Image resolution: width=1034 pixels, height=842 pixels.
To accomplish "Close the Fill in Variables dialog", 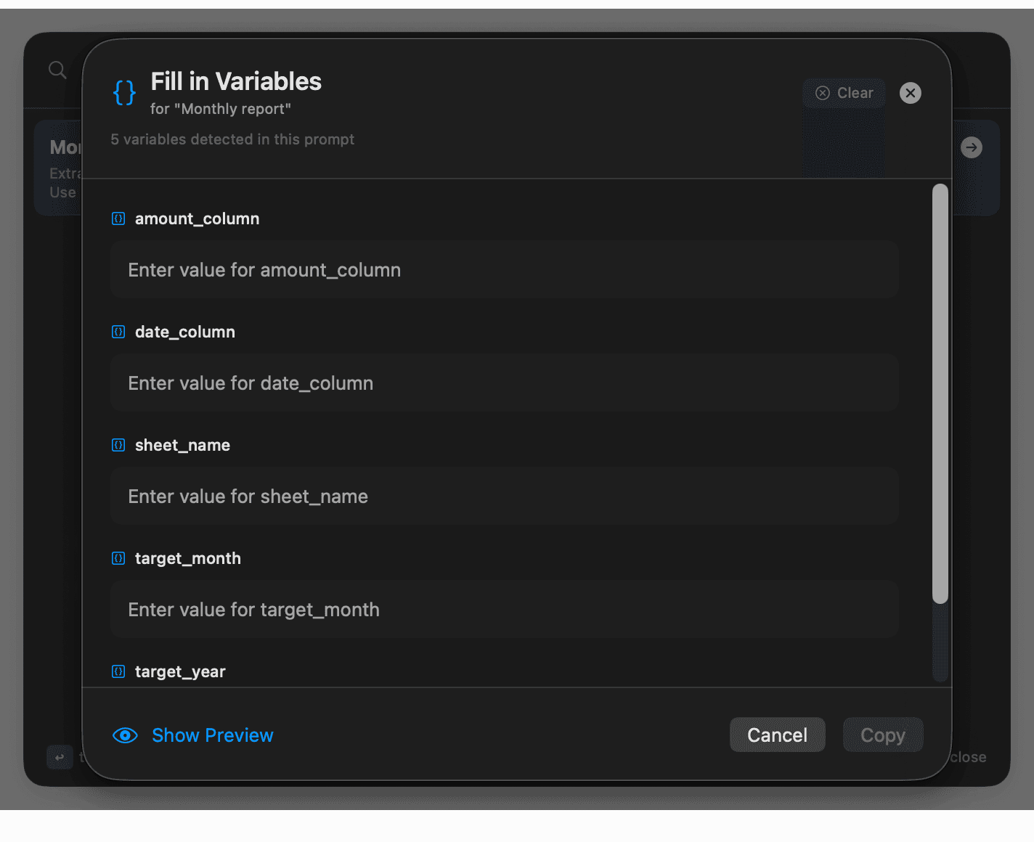I will click(x=911, y=93).
